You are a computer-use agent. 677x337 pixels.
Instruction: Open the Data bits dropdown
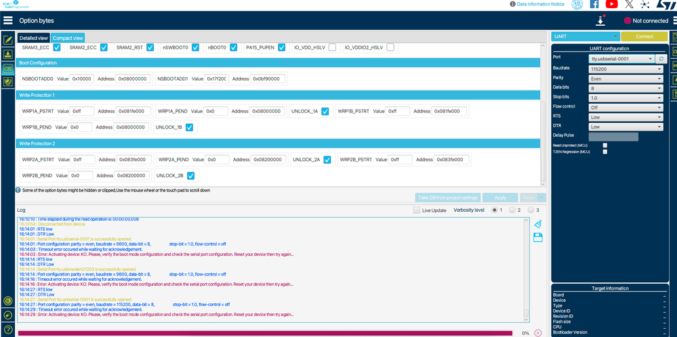click(625, 89)
